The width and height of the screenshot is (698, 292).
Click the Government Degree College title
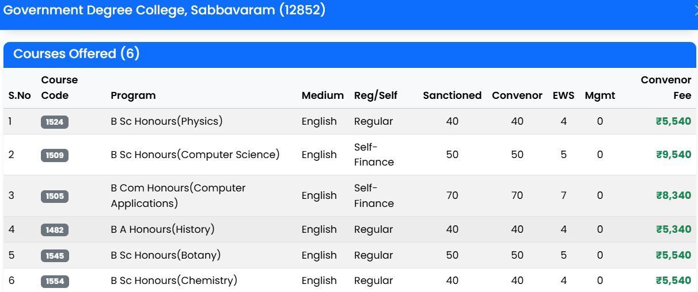(165, 10)
